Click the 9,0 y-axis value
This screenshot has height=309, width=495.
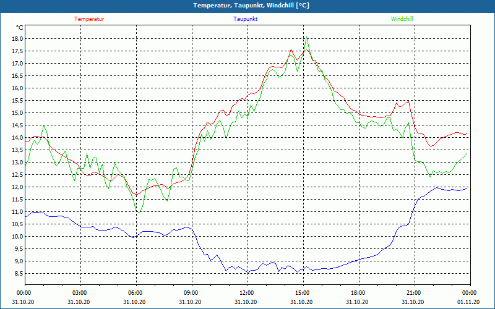[x=19, y=261]
